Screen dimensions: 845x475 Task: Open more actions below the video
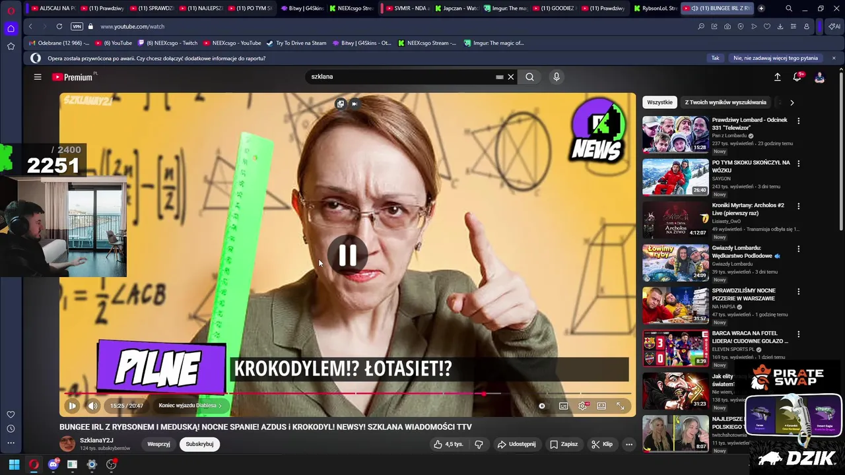coord(629,444)
